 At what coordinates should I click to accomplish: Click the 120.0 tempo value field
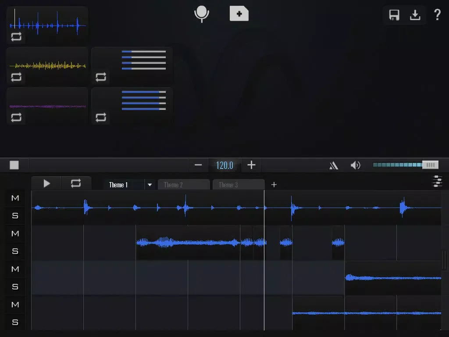[x=224, y=165]
